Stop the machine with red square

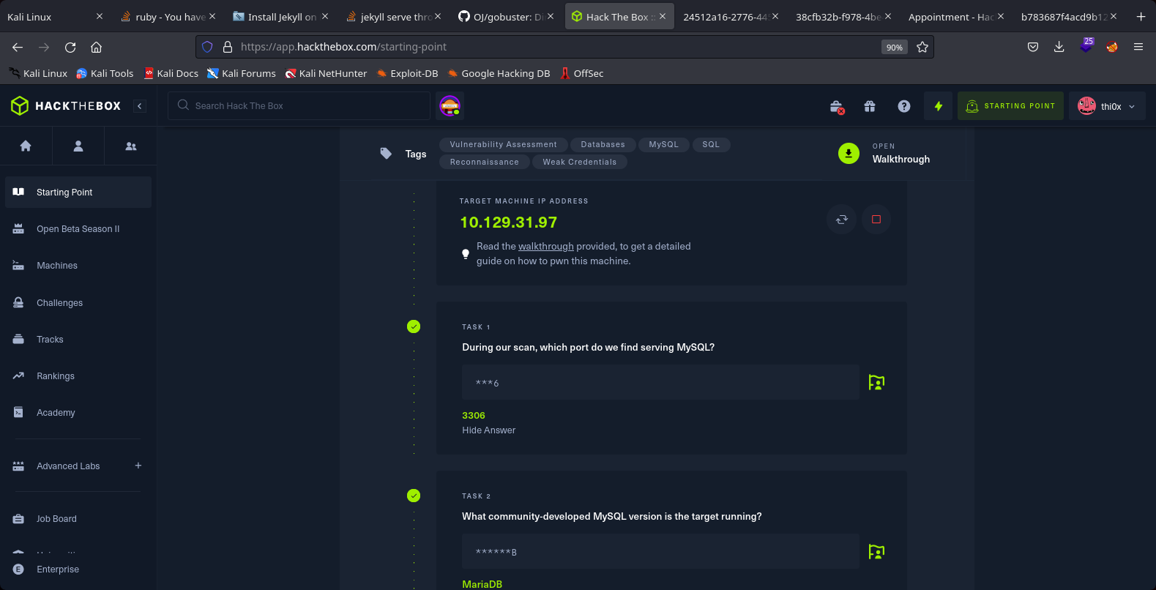coord(876,220)
